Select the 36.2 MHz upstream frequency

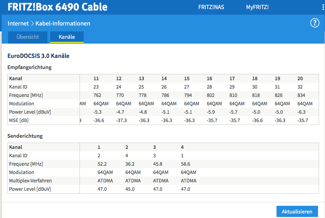[130, 164]
